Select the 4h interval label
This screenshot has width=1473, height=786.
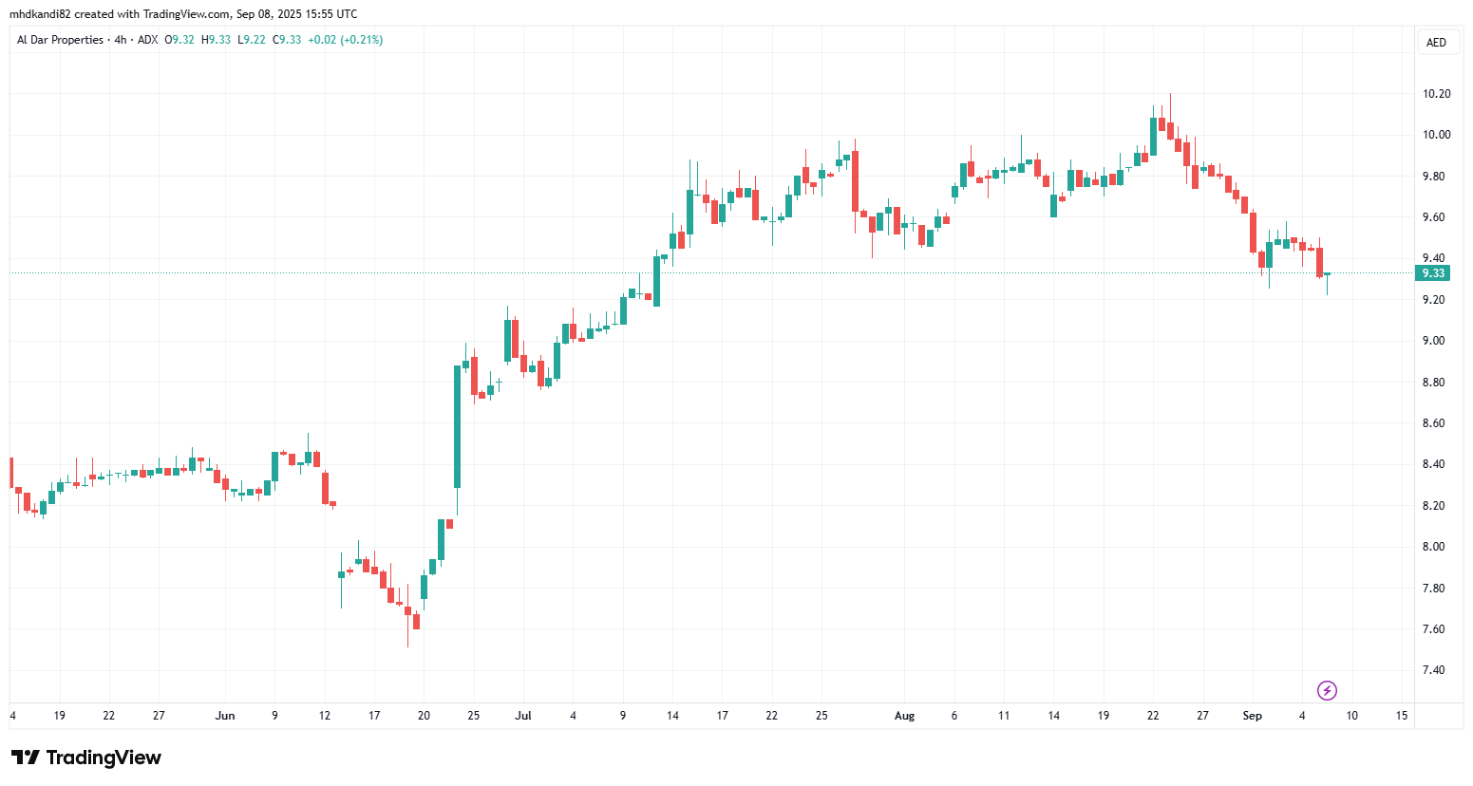121,40
